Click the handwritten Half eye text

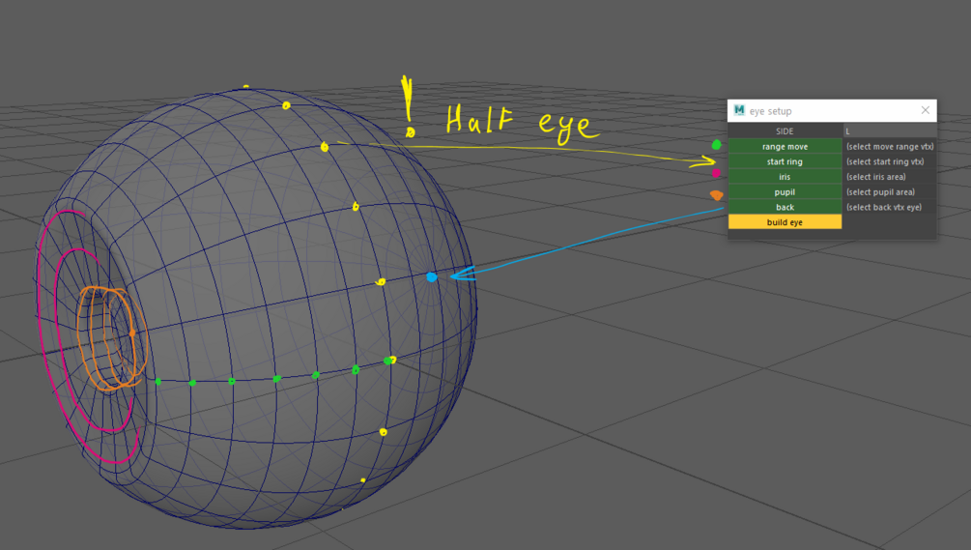[522, 122]
